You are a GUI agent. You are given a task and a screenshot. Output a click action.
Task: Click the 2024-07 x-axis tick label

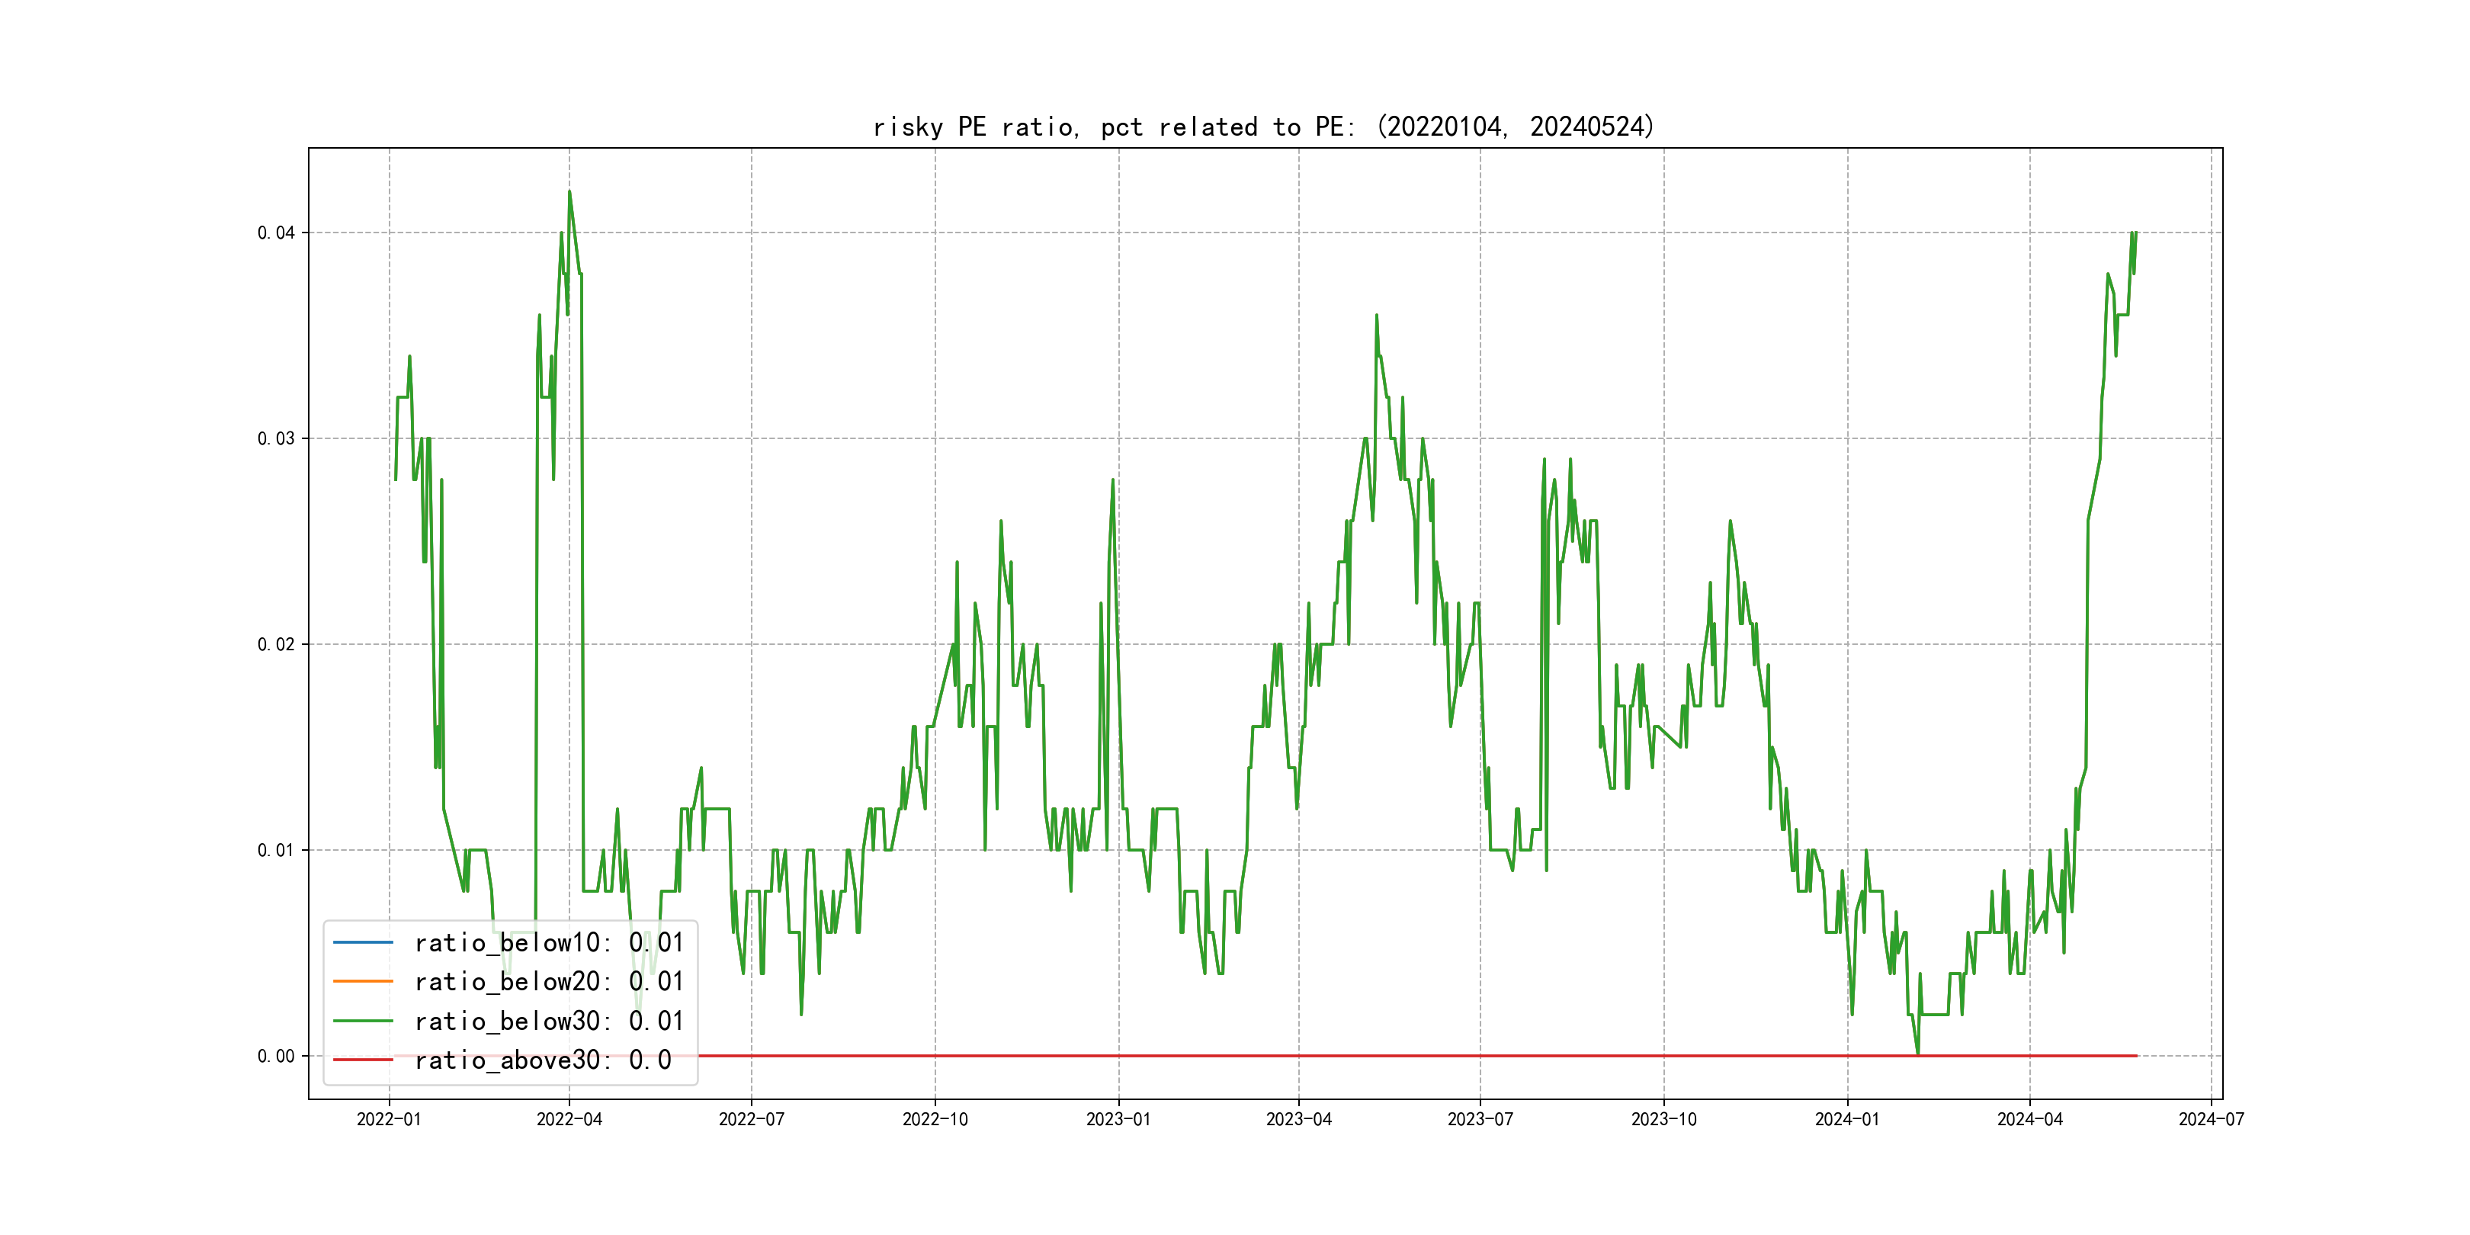[x=2210, y=1119]
